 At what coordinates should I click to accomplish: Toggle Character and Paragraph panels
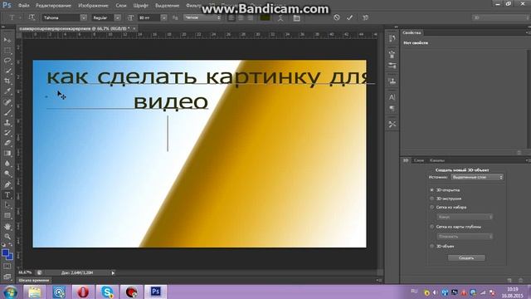pos(297,17)
